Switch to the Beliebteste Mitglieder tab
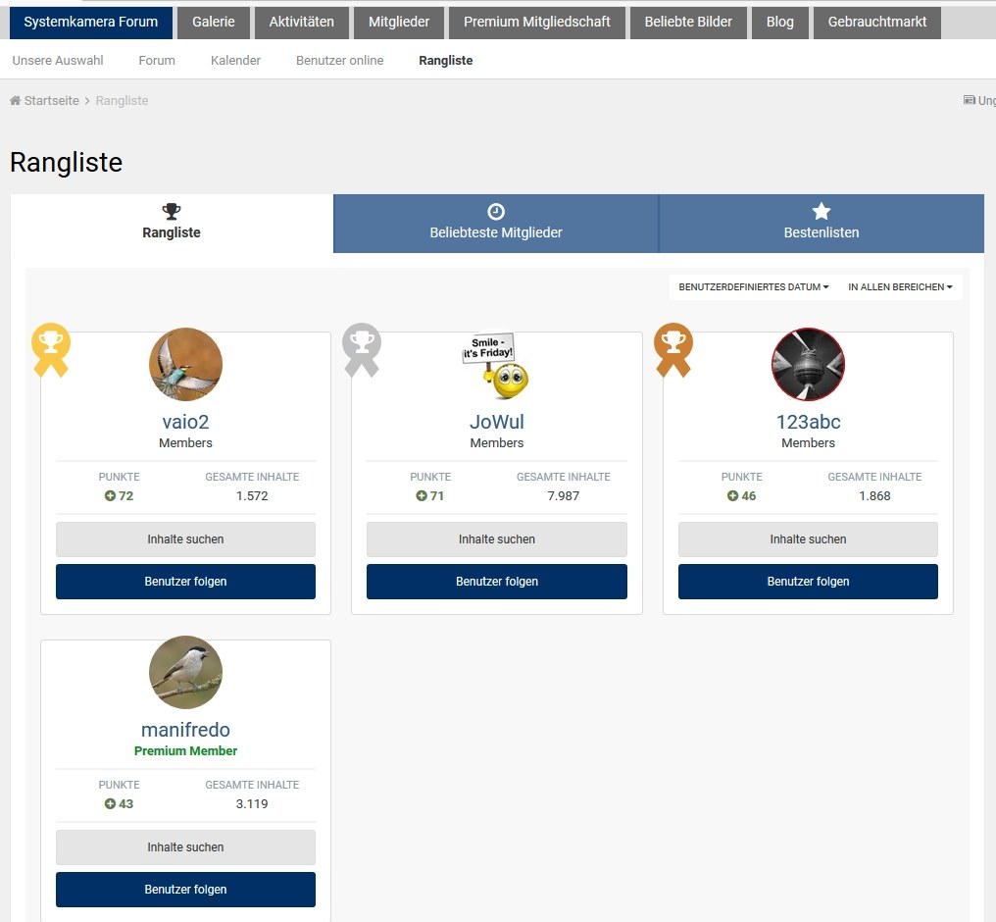 (x=496, y=223)
